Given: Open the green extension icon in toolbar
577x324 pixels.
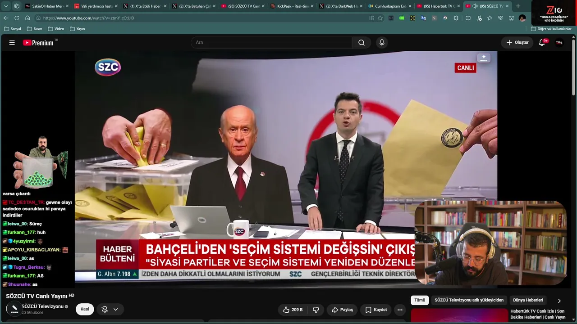Looking at the screenshot, I should coord(402,18).
